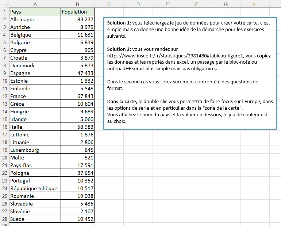The height and width of the screenshot is (226, 281).
Task: Click the cell containing 'Allemagne'
Action: tap(35, 19)
